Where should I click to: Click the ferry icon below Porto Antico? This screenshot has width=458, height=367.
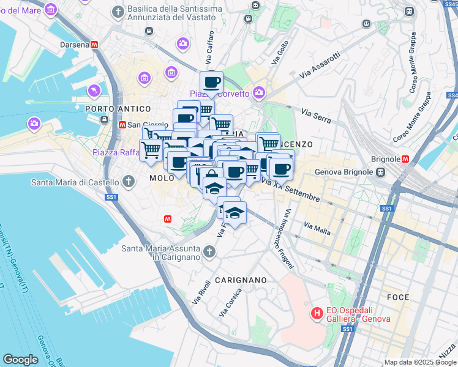tap(104, 119)
